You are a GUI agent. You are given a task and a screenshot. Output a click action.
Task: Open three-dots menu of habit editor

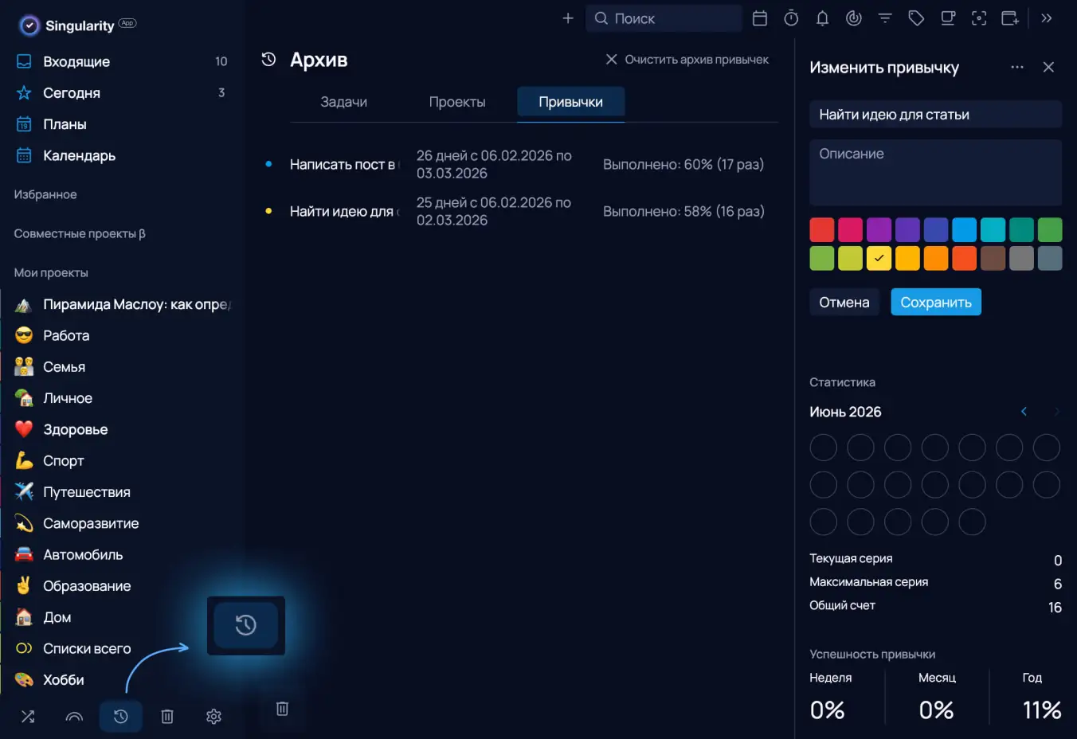click(x=1017, y=68)
